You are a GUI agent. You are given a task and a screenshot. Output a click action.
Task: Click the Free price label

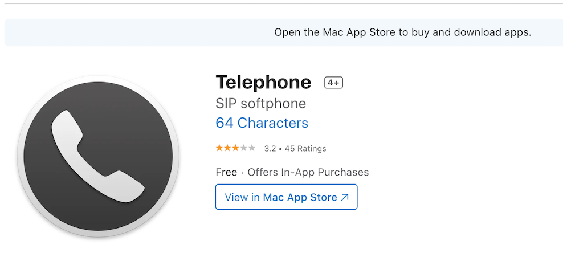point(226,172)
